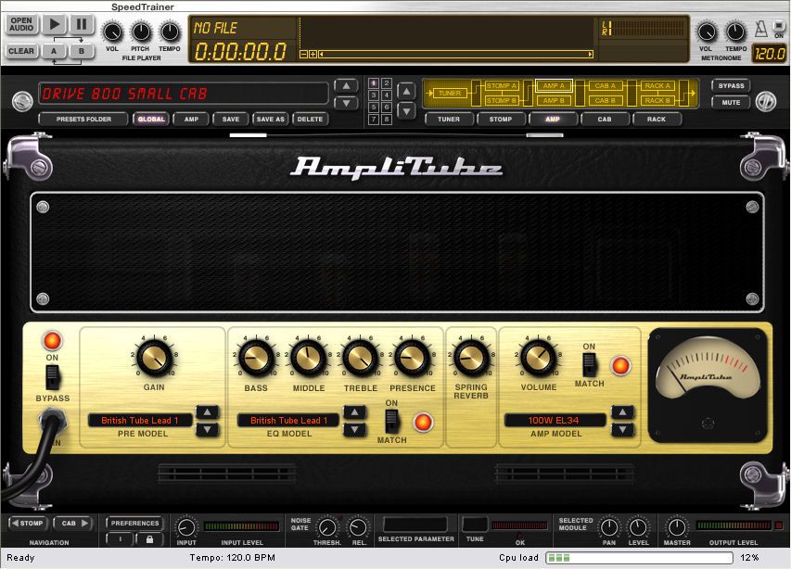The image size is (791, 569).
Task: Toggle the amp power ON light
Action: (x=52, y=341)
